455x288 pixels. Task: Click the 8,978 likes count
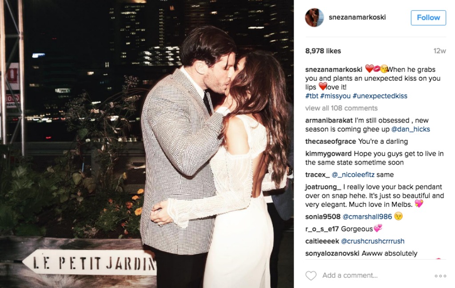[323, 51]
